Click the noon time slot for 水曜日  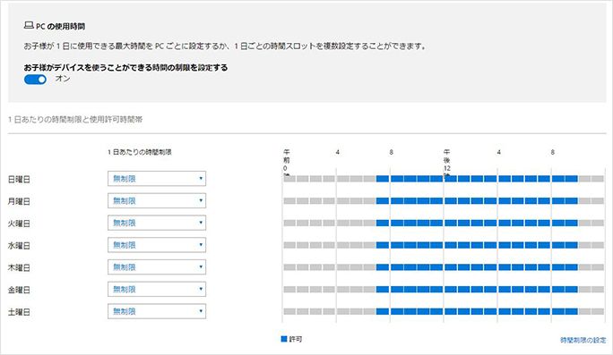[x=451, y=245]
